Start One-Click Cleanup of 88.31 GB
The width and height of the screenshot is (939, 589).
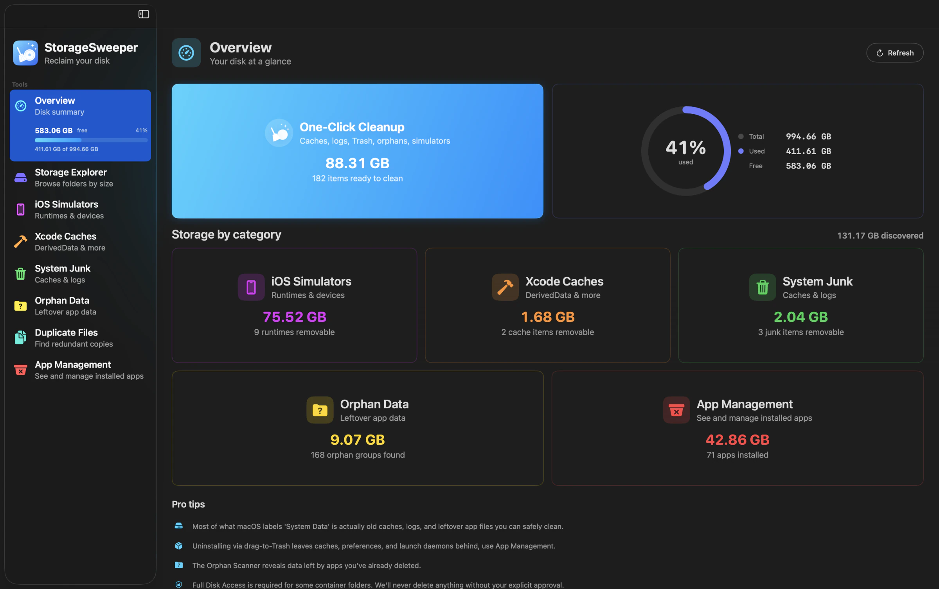coord(357,151)
